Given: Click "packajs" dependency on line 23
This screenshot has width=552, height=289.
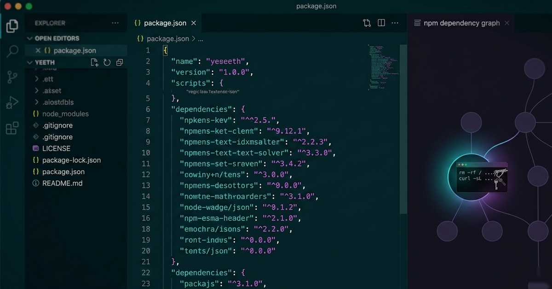Looking at the screenshot, I should (201, 283).
